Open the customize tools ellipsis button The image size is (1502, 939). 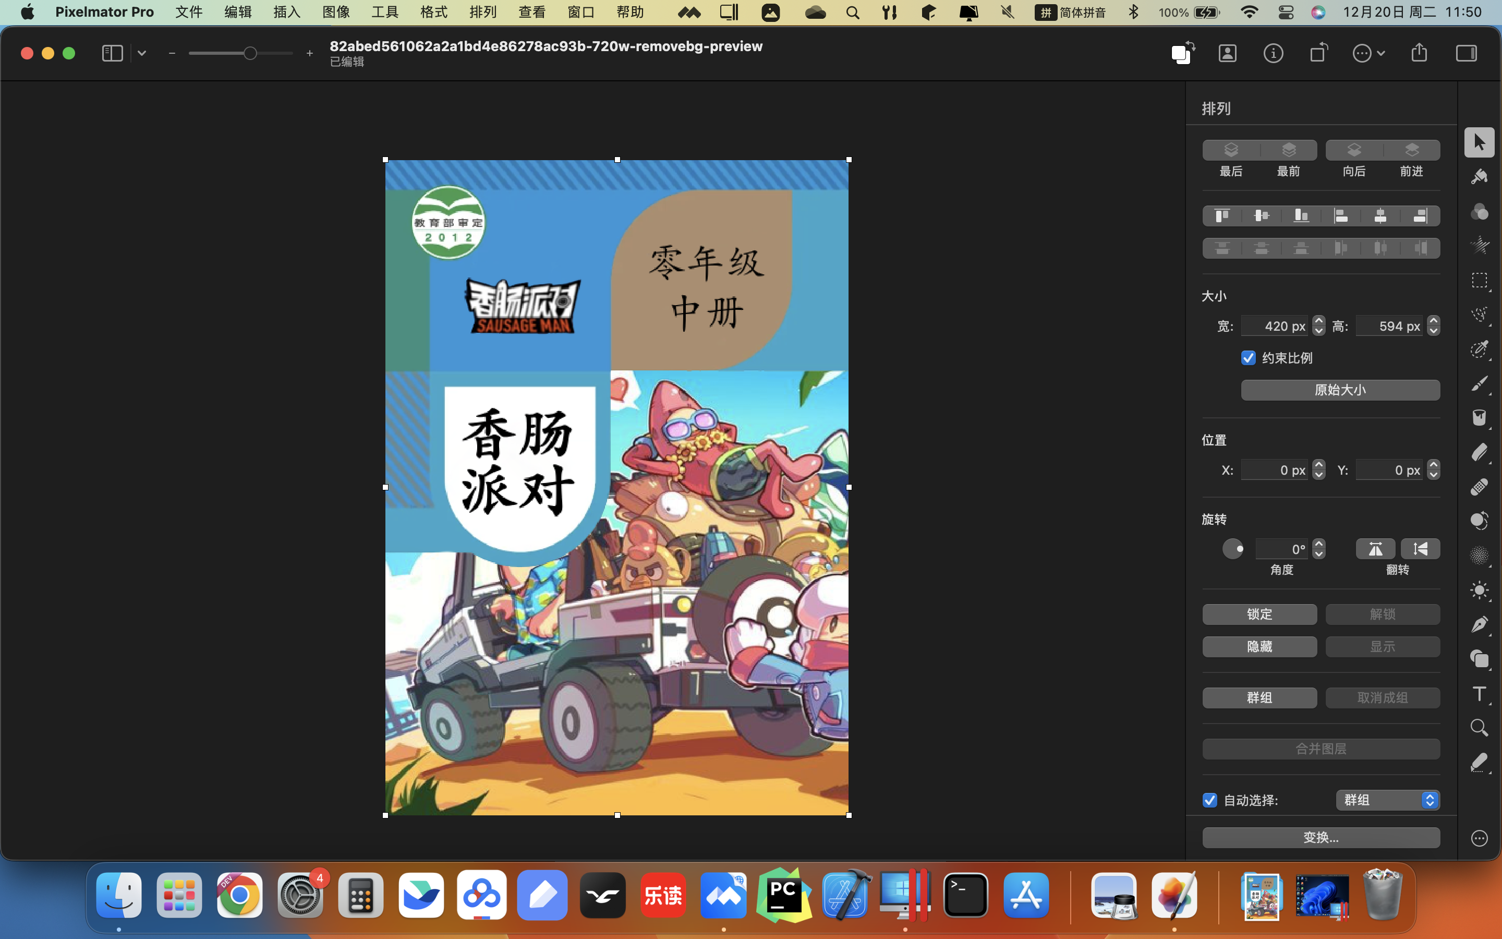coord(1479,838)
